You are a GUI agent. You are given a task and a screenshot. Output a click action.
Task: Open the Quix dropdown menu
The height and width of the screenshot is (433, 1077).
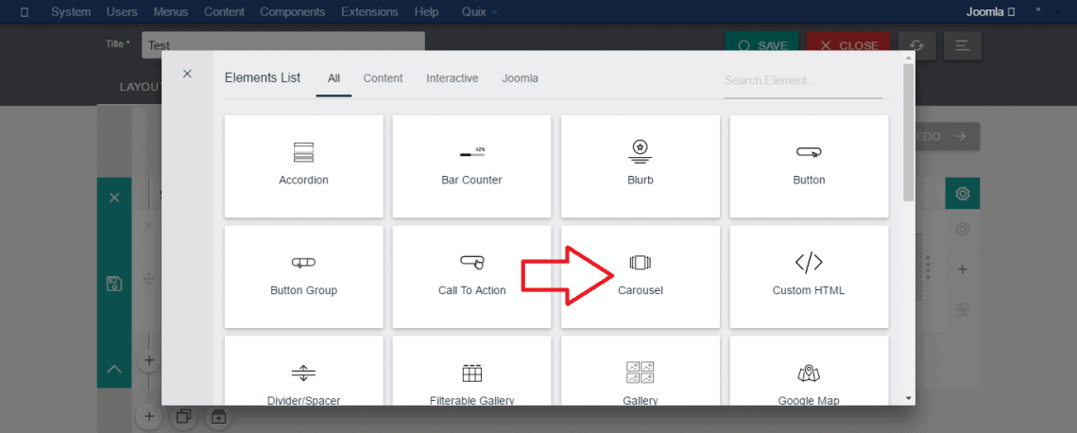[479, 12]
